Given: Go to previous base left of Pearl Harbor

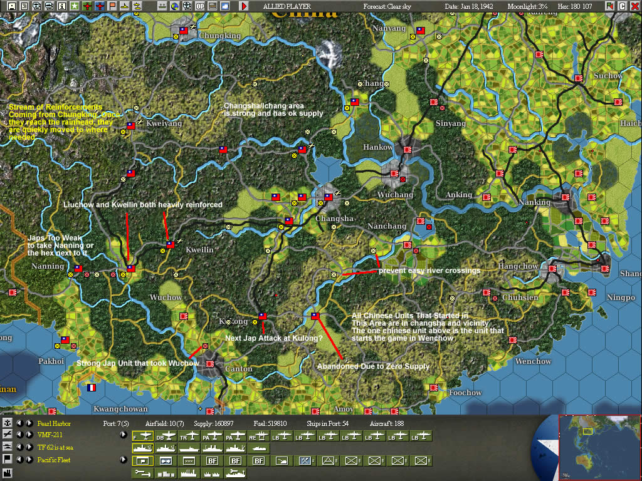Looking at the screenshot, I should 19,423.
